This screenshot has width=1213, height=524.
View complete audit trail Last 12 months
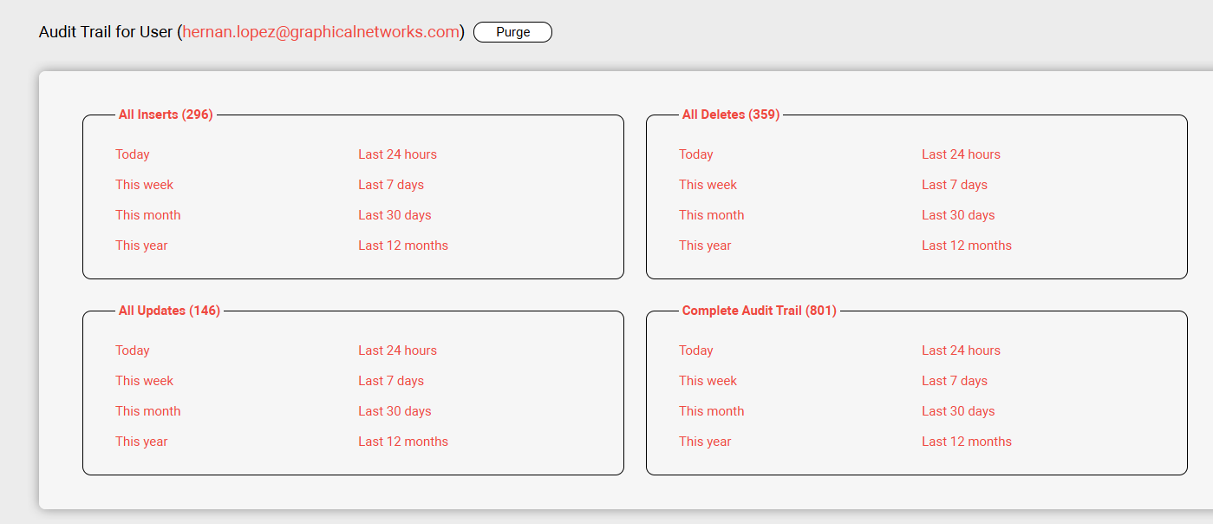(967, 442)
